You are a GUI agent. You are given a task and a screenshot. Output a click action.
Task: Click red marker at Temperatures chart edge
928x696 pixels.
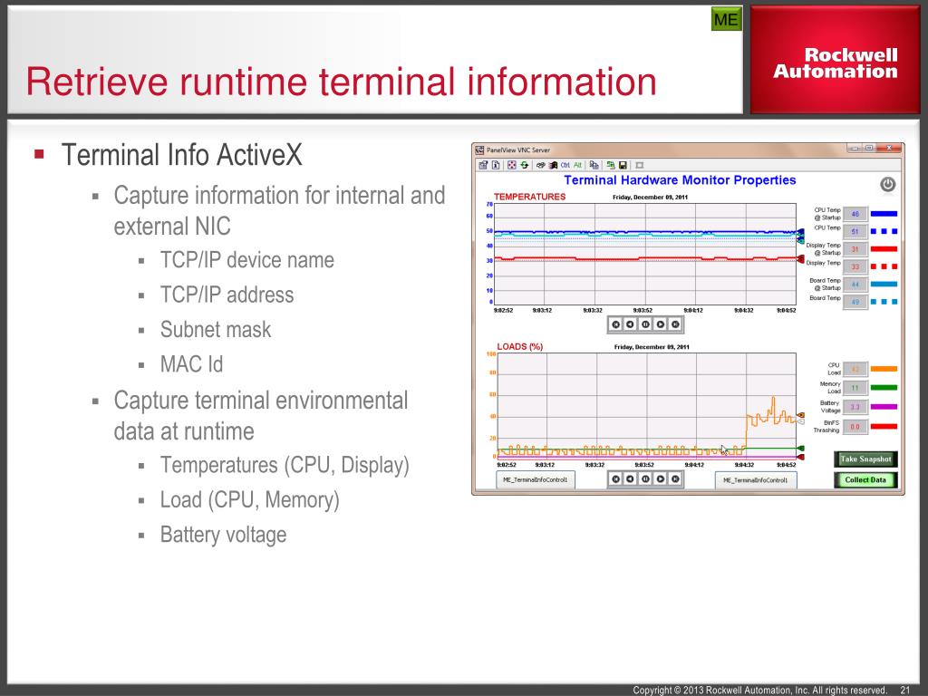coord(801,258)
